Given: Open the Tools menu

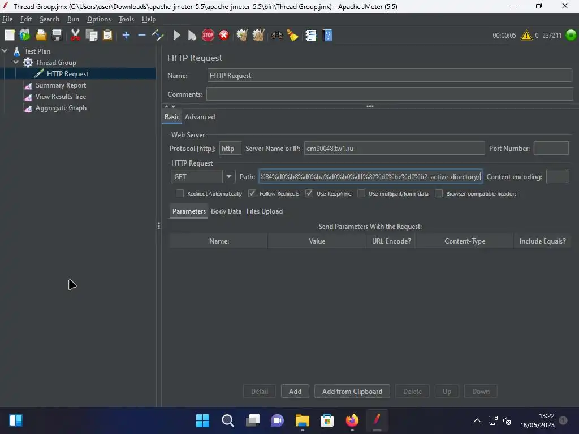Looking at the screenshot, I should [x=126, y=19].
